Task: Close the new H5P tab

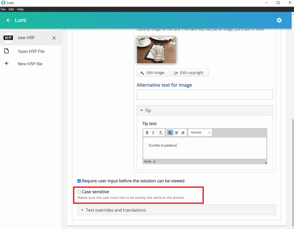Action: (54, 38)
